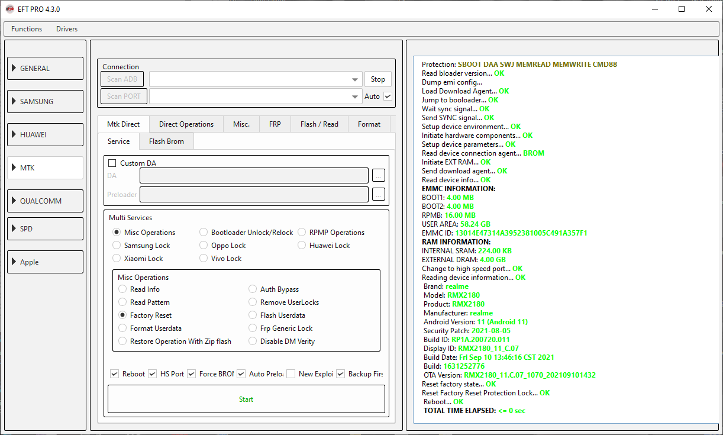Select RPMP Operations option

click(302, 233)
